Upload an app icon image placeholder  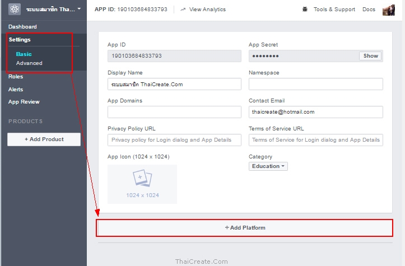point(142,184)
